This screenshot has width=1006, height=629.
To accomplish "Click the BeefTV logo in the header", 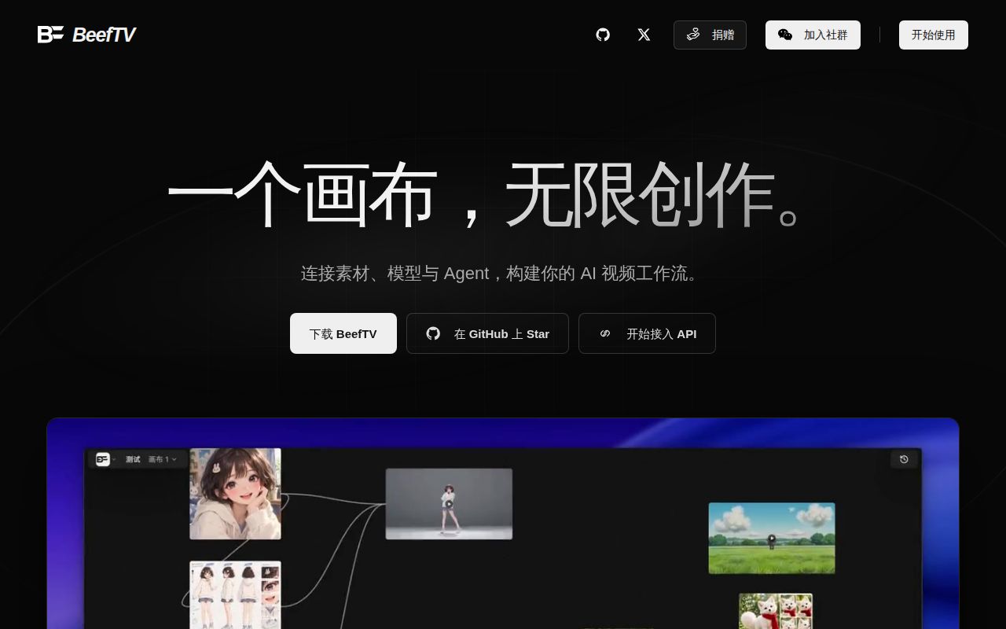I will tap(86, 35).
